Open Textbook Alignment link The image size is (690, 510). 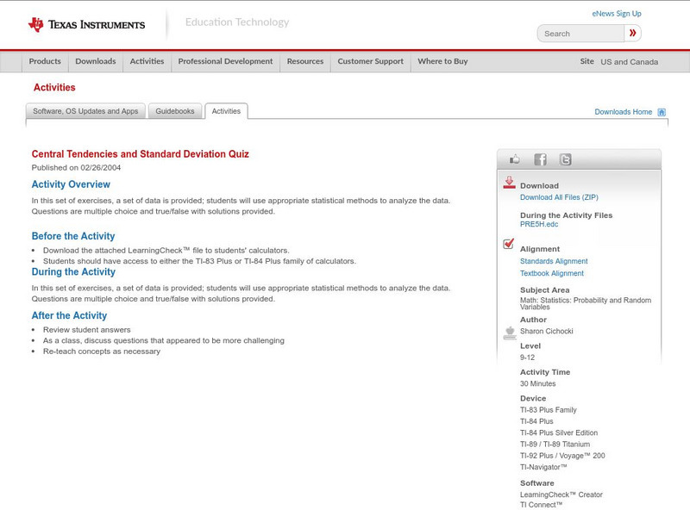[x=552, y=273]
